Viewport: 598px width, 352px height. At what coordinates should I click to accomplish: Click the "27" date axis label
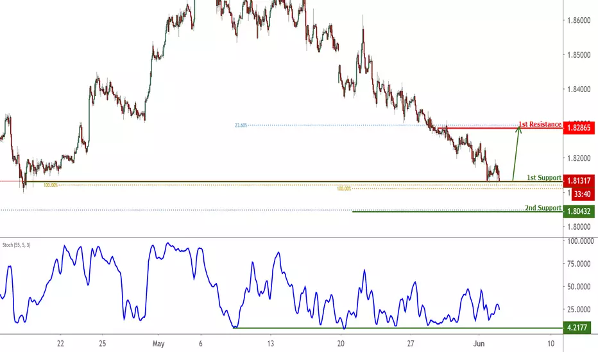pyautogui.click(x=411, y=344)
